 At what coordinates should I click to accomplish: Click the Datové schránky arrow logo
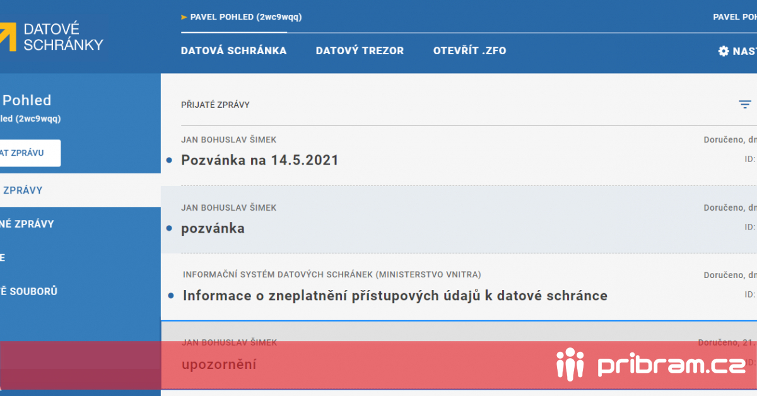click(x=8, y=37)
